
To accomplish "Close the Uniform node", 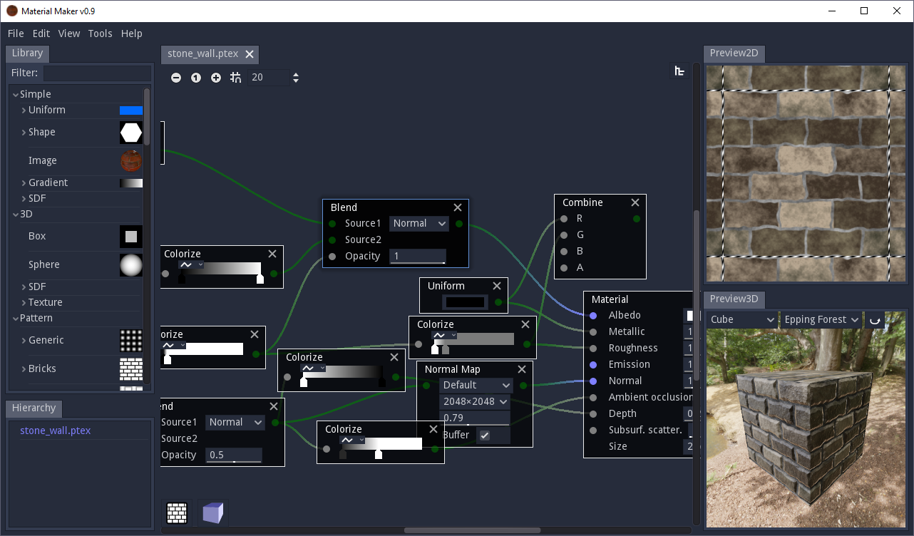I will pos(497,286).
